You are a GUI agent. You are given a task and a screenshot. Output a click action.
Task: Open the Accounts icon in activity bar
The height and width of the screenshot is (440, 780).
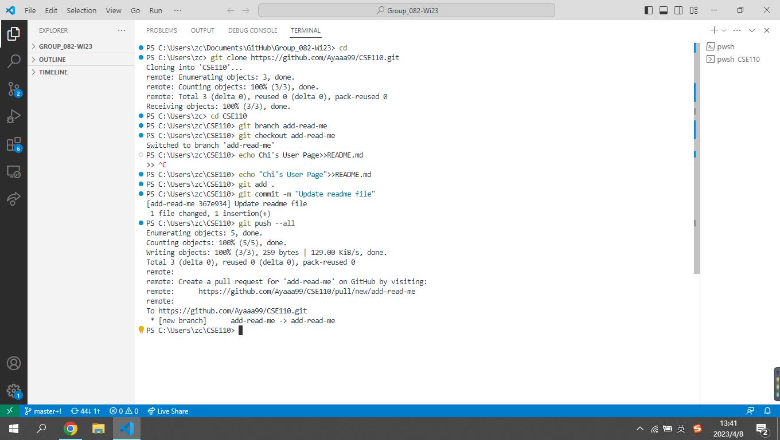coord(14,363)
